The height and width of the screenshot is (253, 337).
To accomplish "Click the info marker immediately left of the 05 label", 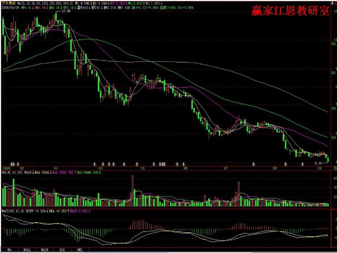I will 137,164.
